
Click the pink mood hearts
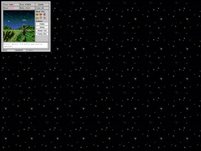pyautogui.click(x=12, y=8)
